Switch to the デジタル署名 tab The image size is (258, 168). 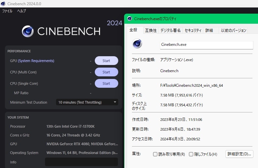(x=170, y=30)
